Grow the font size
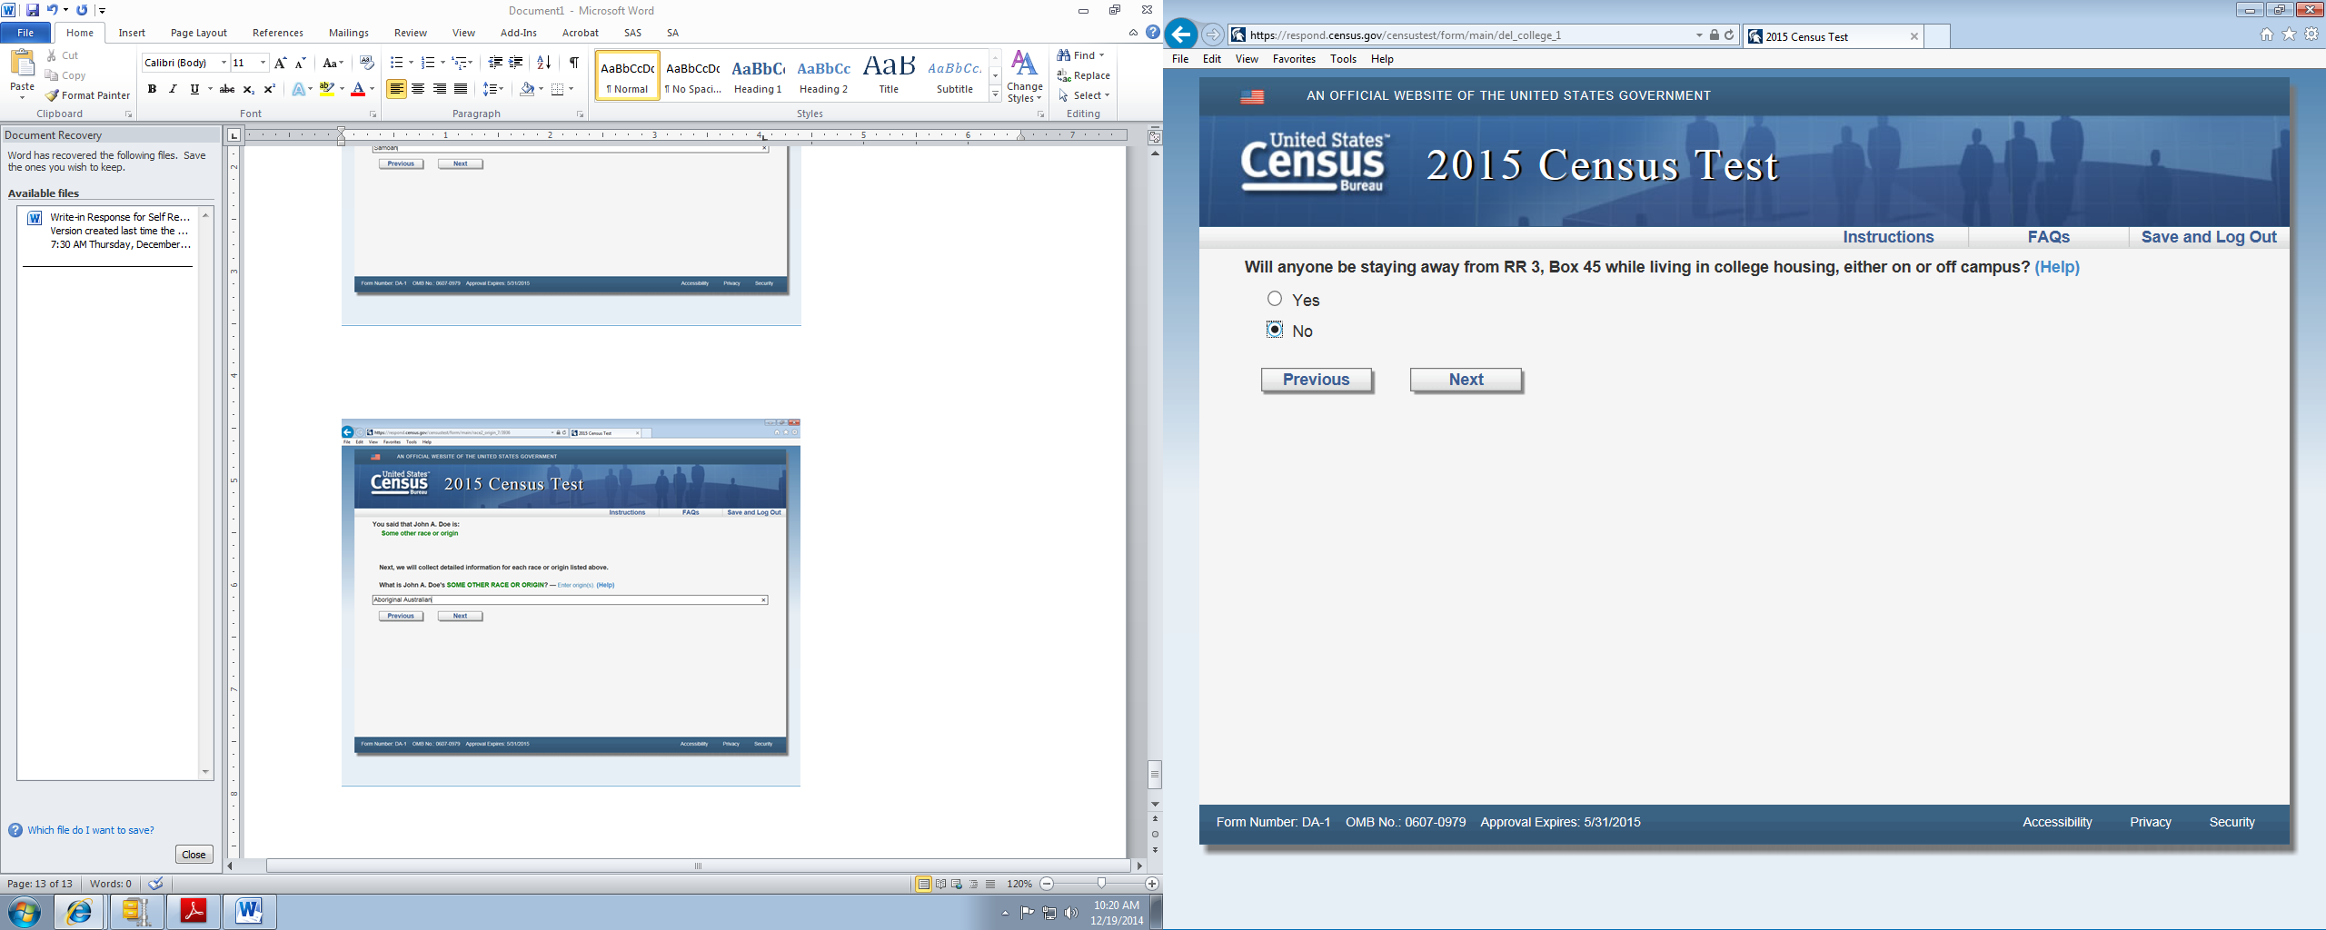The height and width of the screenshot is (930, 2326). point(281,63)
